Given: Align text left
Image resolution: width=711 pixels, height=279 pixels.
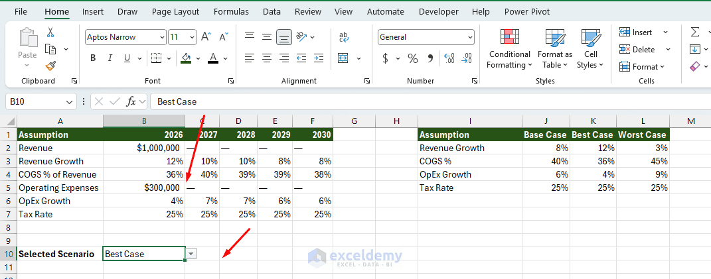Looking at the screenshot, I should 250,58.
